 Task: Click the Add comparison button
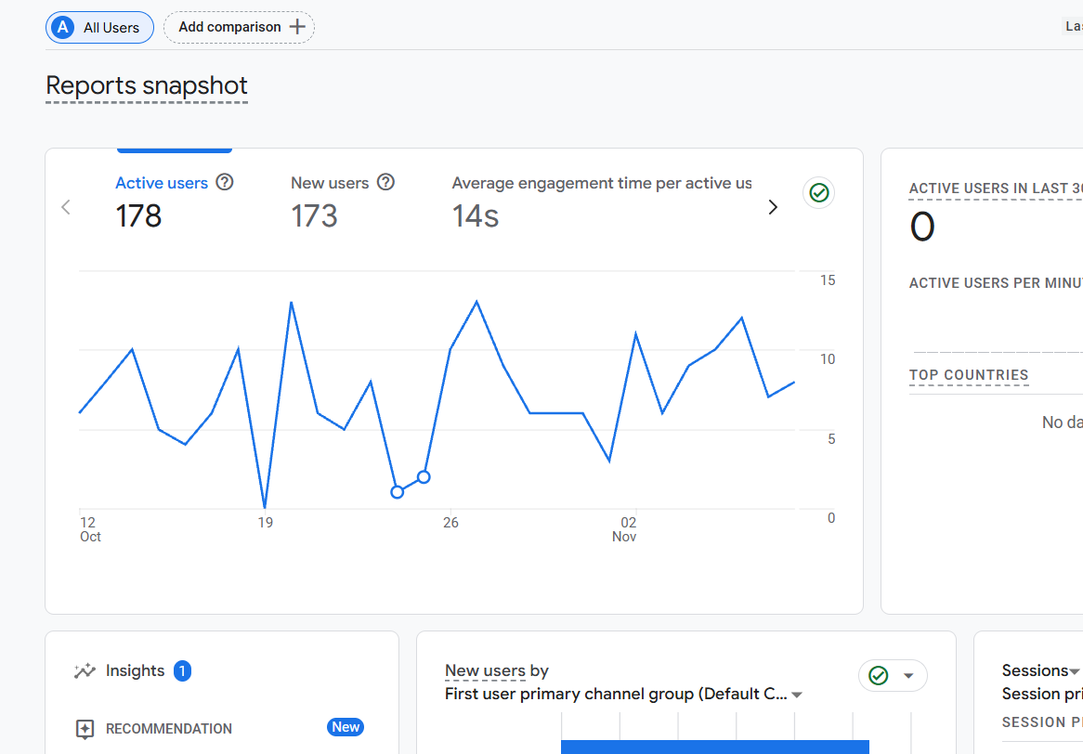239,28
